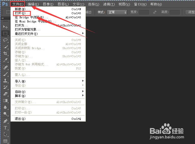Select the Pen tool

tap(5, 121)
